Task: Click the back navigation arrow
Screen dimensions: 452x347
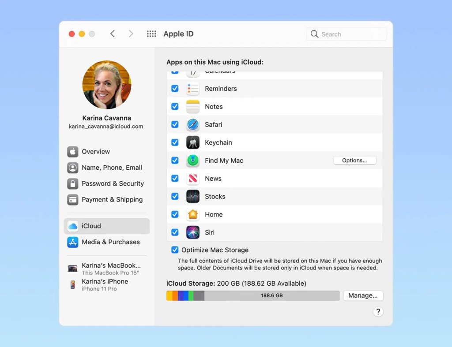Action: [113, 34]
